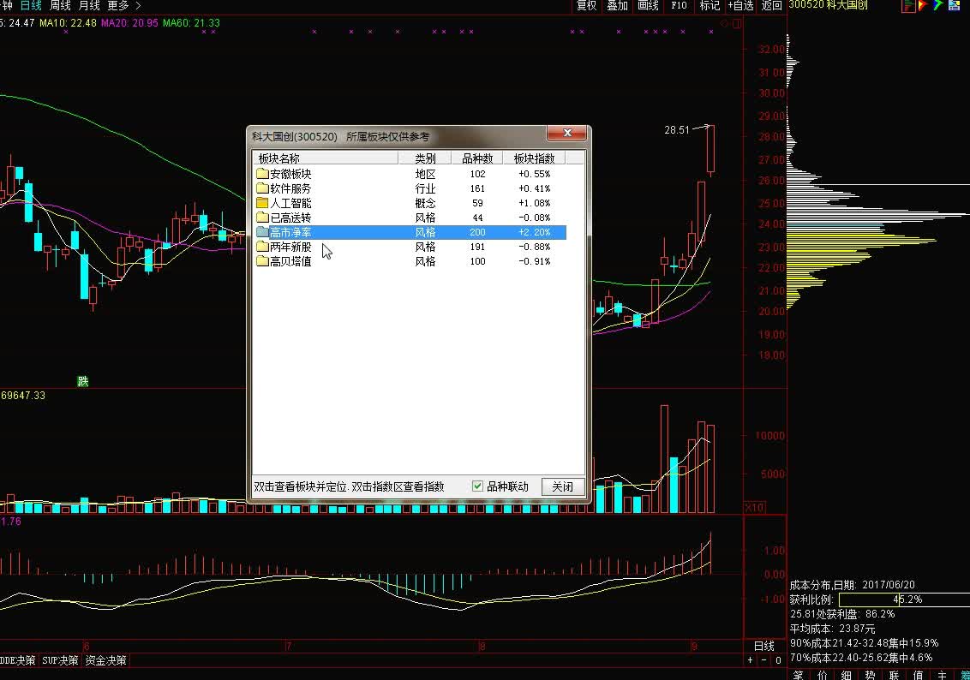Click the red-yellow arrow icon at top right
This screenshot has width=970, height=680.
coord(922,5)
